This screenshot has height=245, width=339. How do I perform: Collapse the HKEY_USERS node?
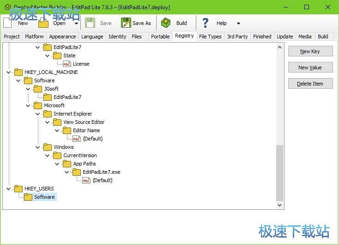[8, 189]
